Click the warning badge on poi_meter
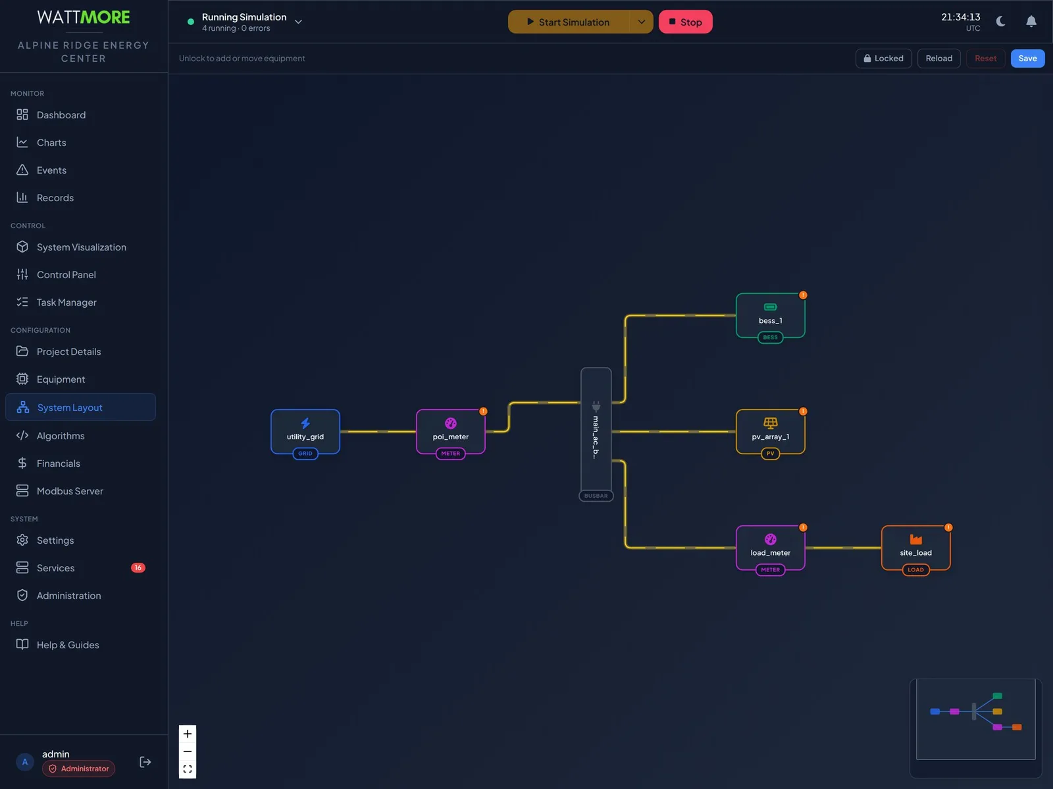 click(483, 412)
